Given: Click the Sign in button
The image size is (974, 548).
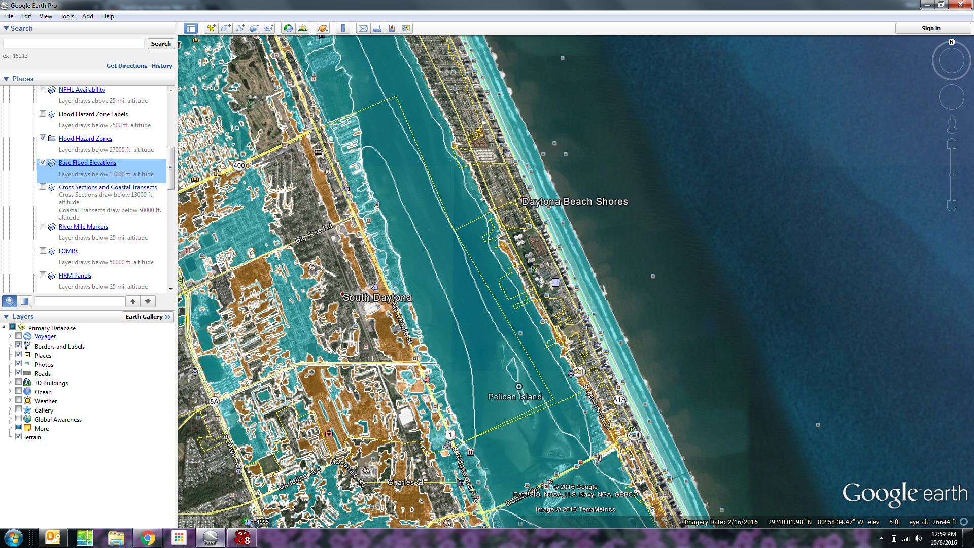Looking at the screenshot, I should pyautogui.click(x=931, y=28).
